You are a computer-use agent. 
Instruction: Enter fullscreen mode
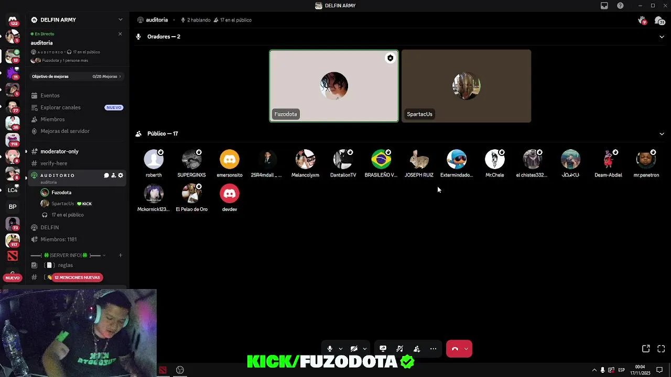point(661,349)
